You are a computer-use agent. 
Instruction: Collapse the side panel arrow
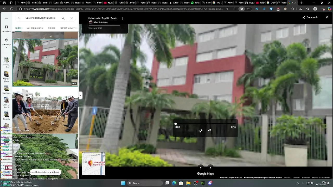[x=81, y=96]
